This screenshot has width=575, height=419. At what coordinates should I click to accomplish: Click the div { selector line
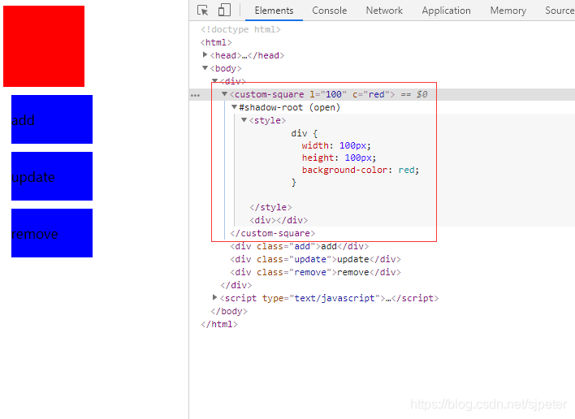(x=305, y=133)
